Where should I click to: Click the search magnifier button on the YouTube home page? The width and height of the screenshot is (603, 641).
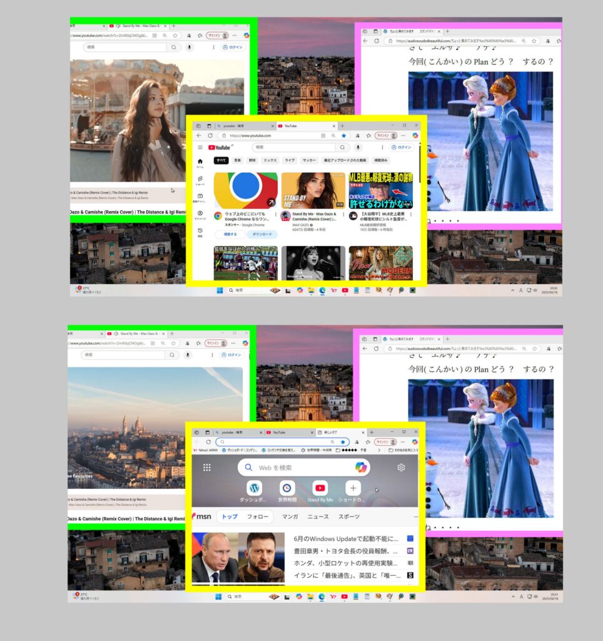click(x=342, y=148)
